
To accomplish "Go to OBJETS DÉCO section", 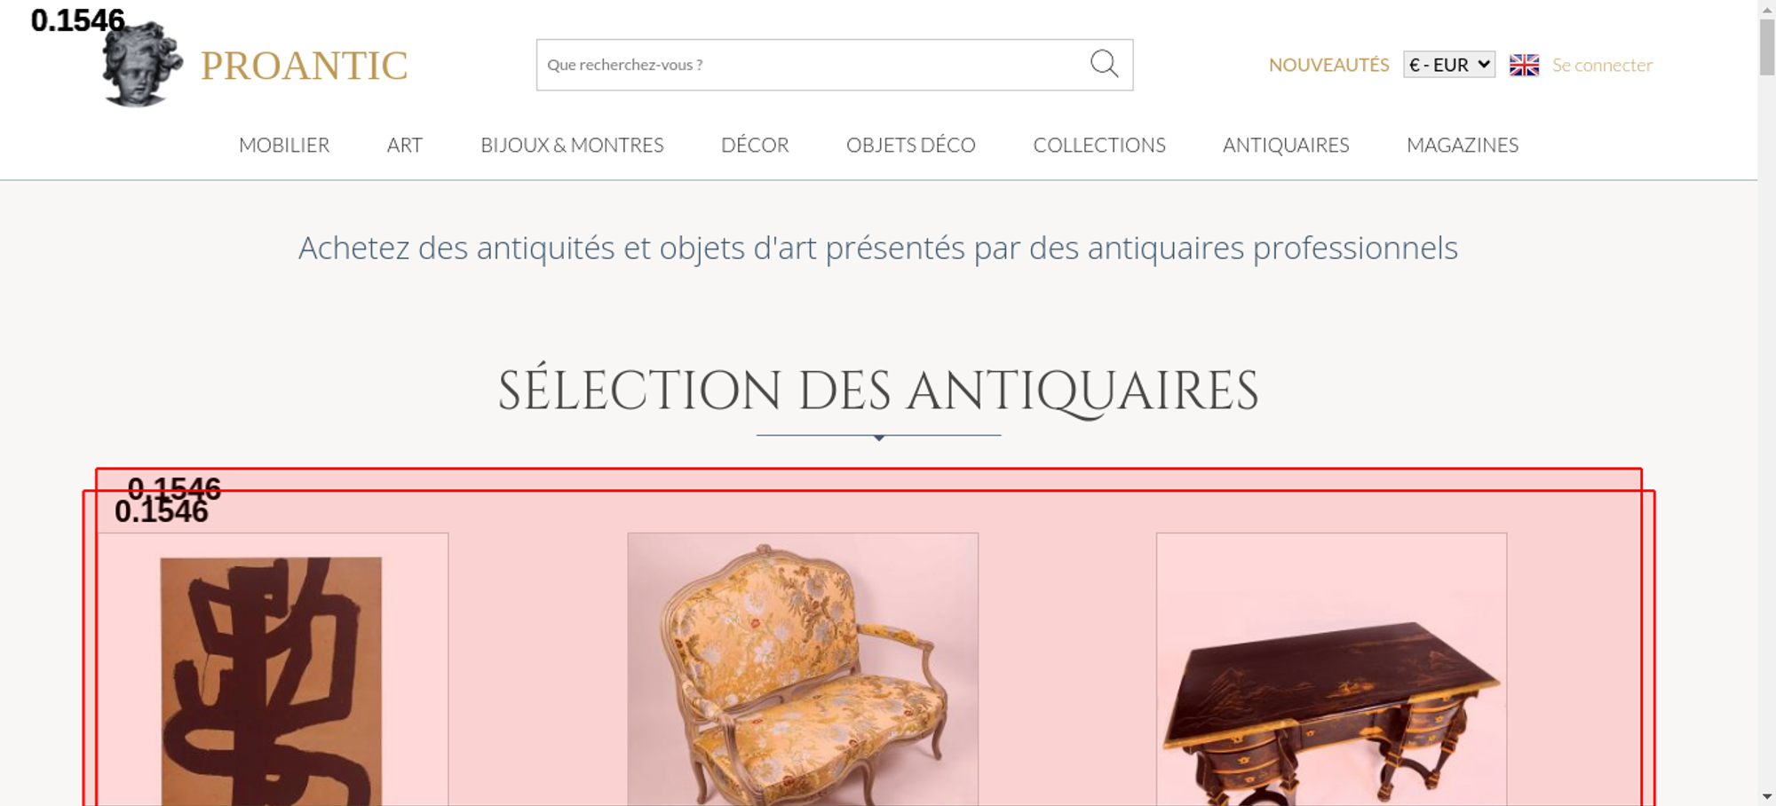I will pos(911,145).
